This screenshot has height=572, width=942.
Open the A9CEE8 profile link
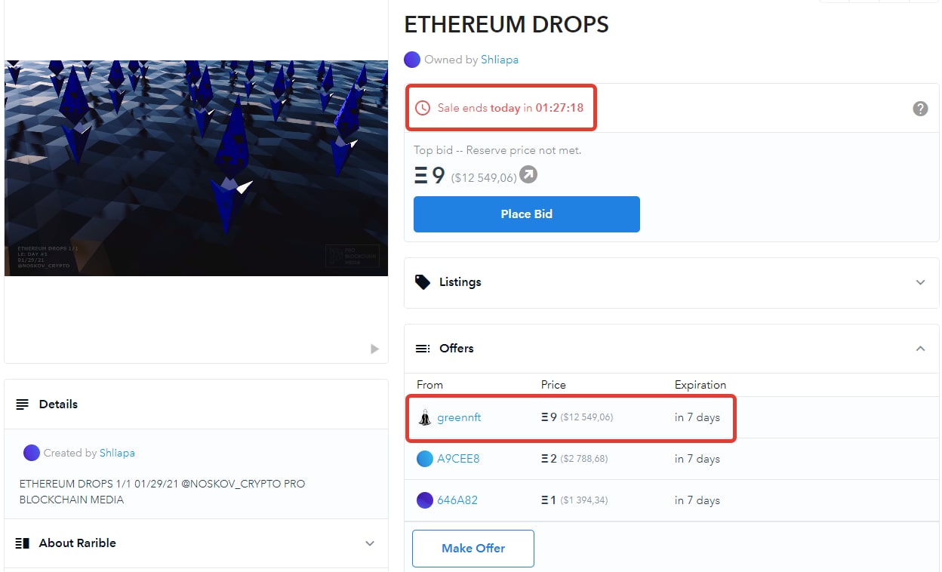458,459
